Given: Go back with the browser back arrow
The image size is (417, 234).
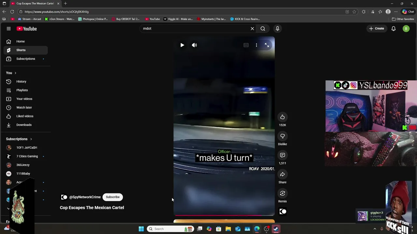Looking at the screenshot, I should pyautogui.click(x=4, y=12).
